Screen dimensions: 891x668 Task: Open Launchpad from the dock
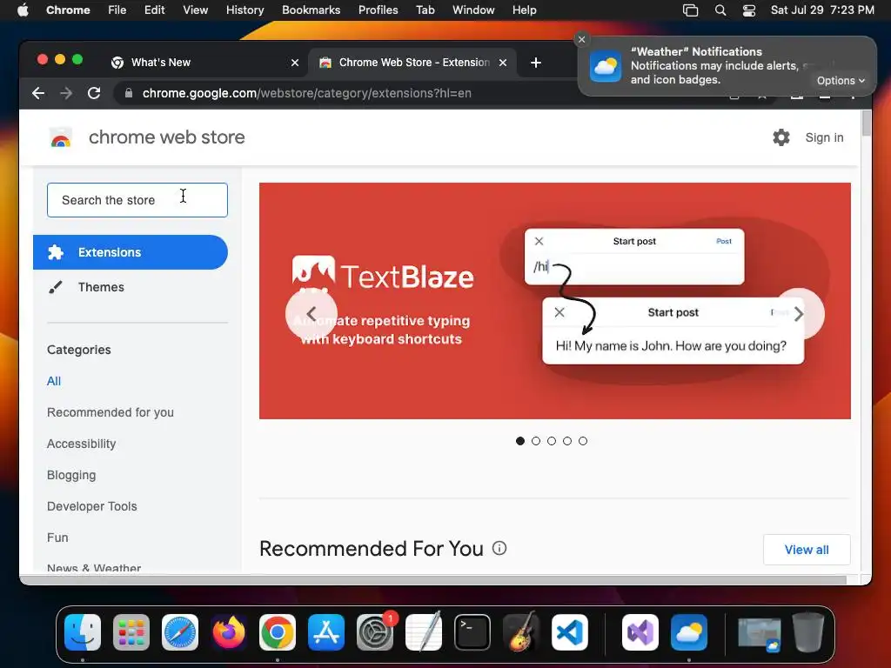click(131, 632)
